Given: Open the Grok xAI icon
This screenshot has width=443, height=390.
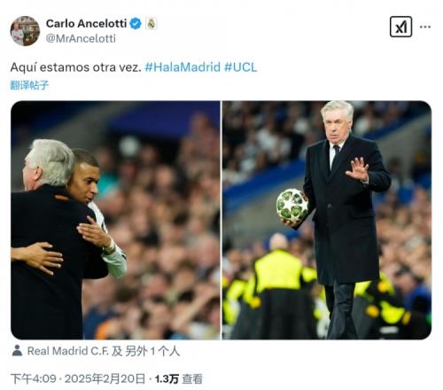Looking at the screenshot, I should 400,27.
